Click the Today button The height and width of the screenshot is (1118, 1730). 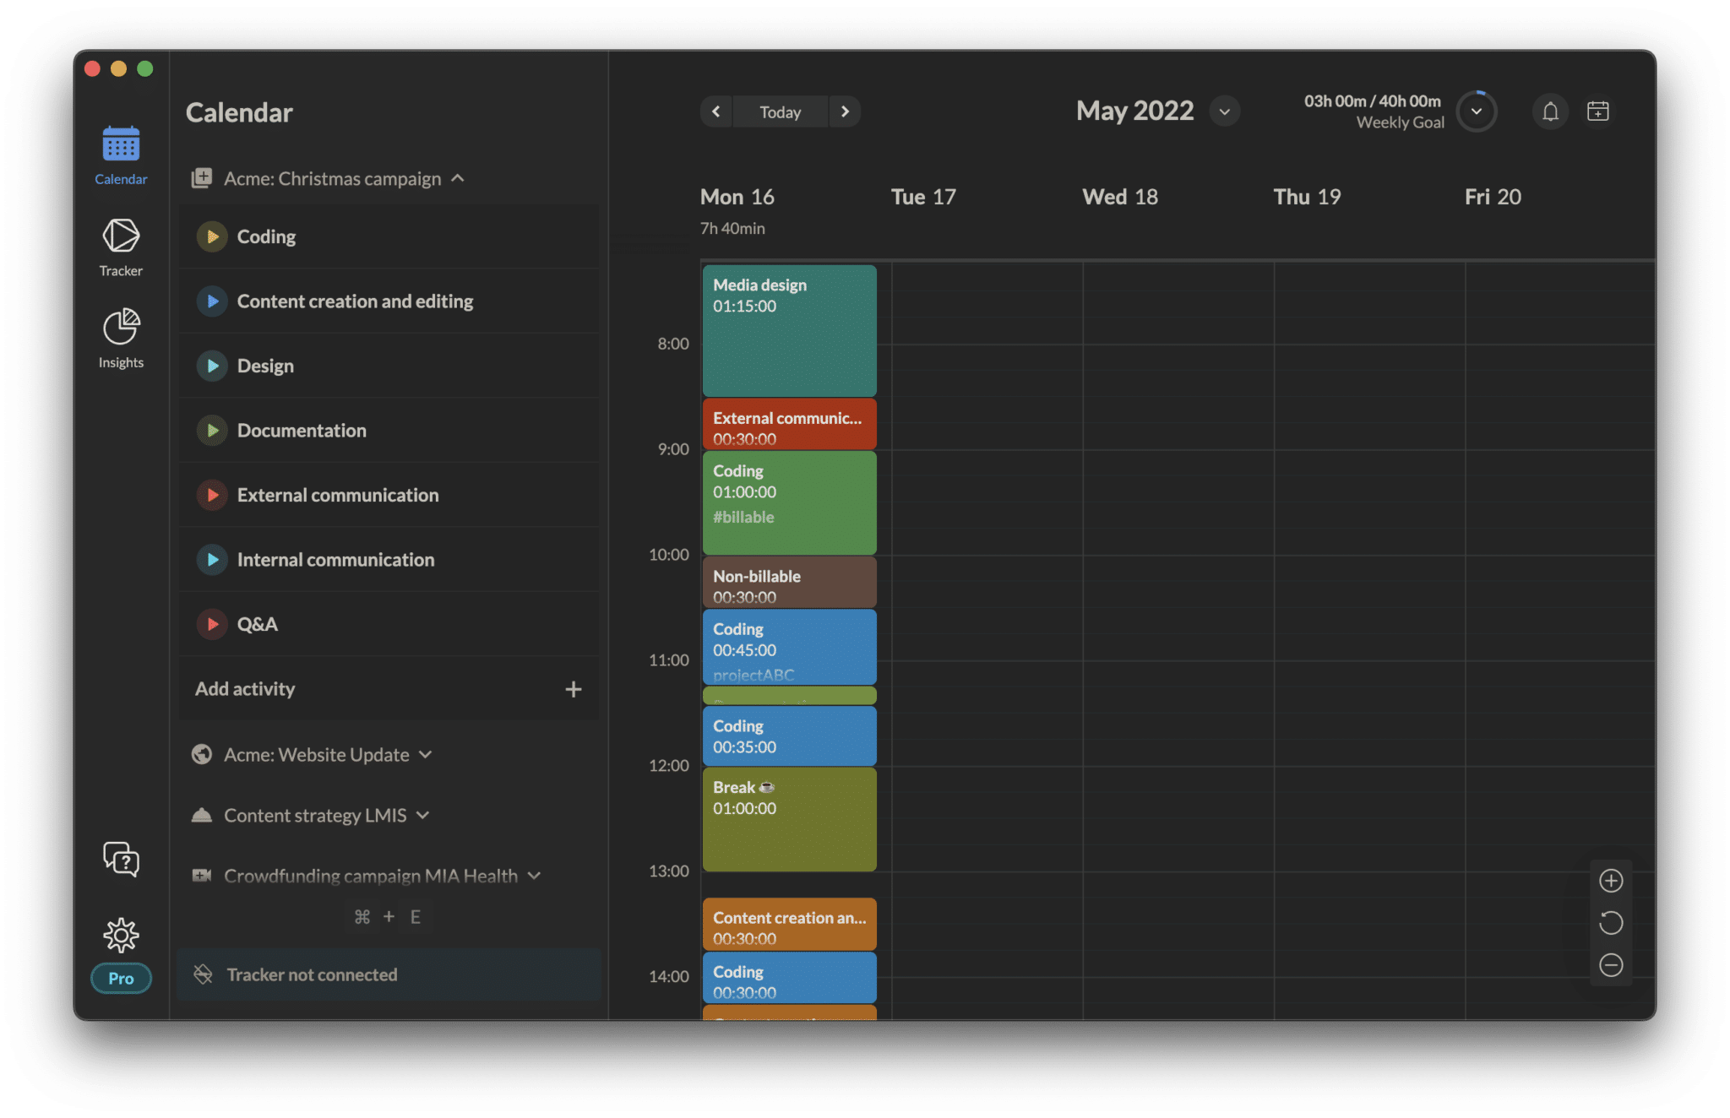780,111
